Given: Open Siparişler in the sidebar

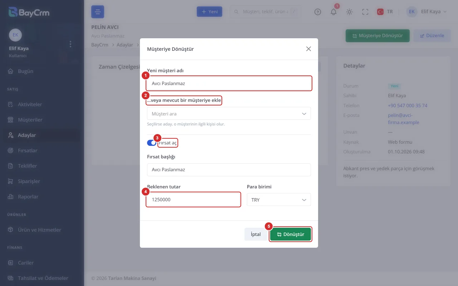Looking at the screenshot, I should pyautogui.click(x=42, y=181).
